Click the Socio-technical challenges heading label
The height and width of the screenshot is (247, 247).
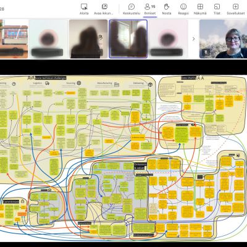point(51,78)
